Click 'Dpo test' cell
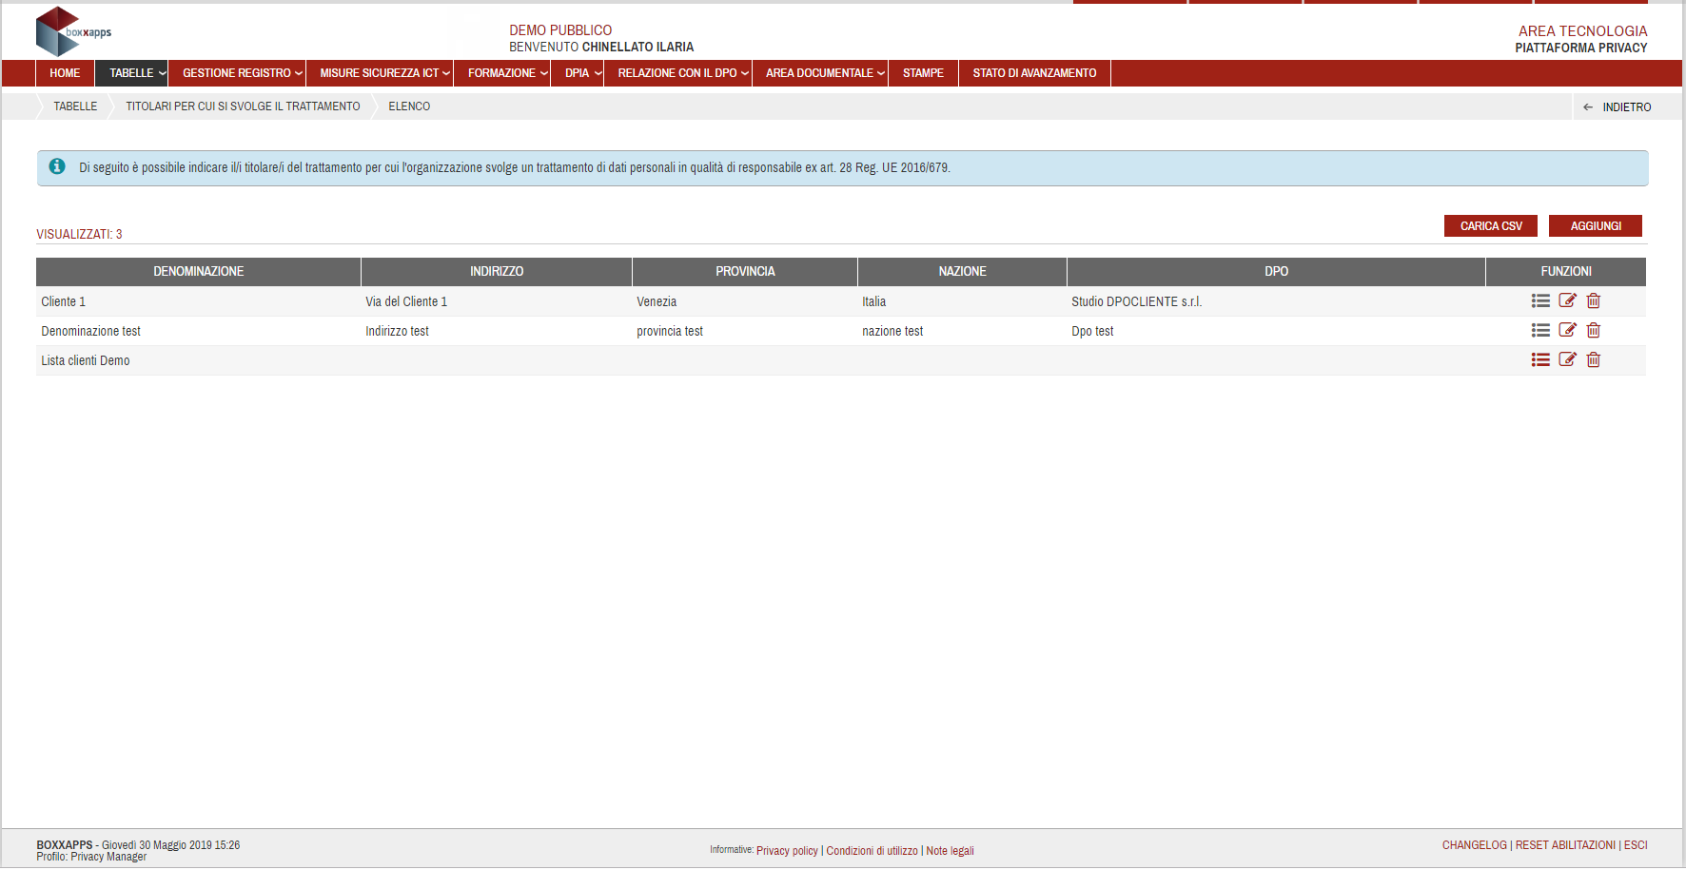 [x=1276, y=331]
